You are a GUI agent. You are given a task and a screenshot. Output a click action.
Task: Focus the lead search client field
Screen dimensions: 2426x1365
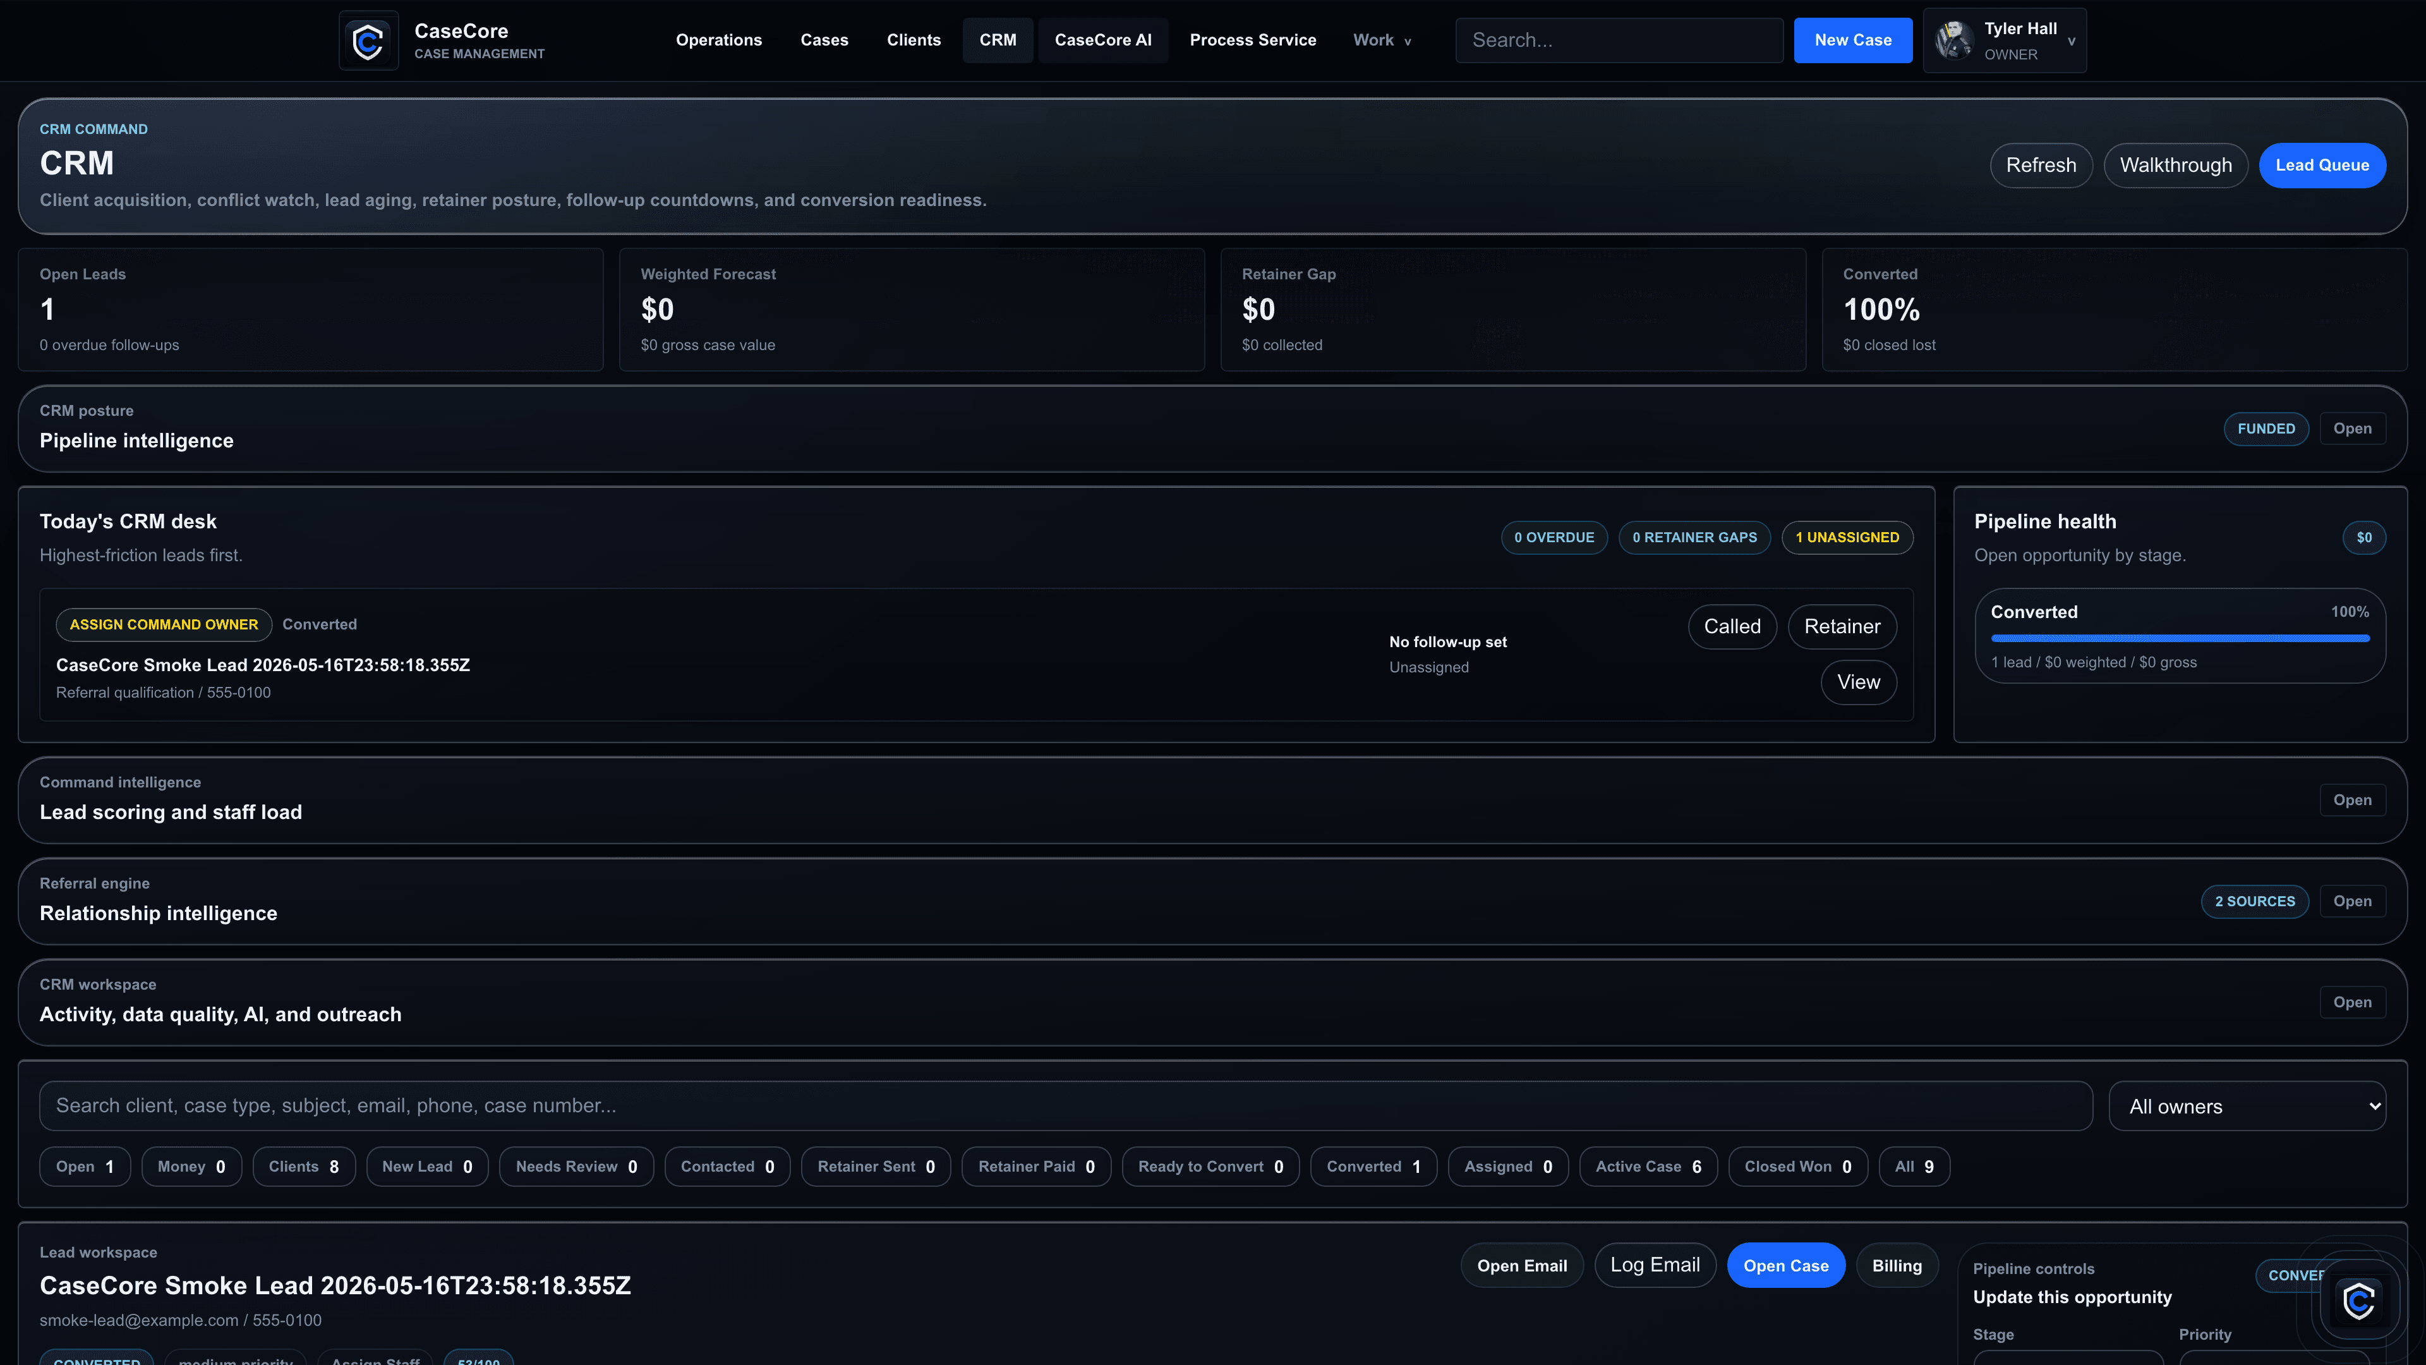[1065, 1106]
